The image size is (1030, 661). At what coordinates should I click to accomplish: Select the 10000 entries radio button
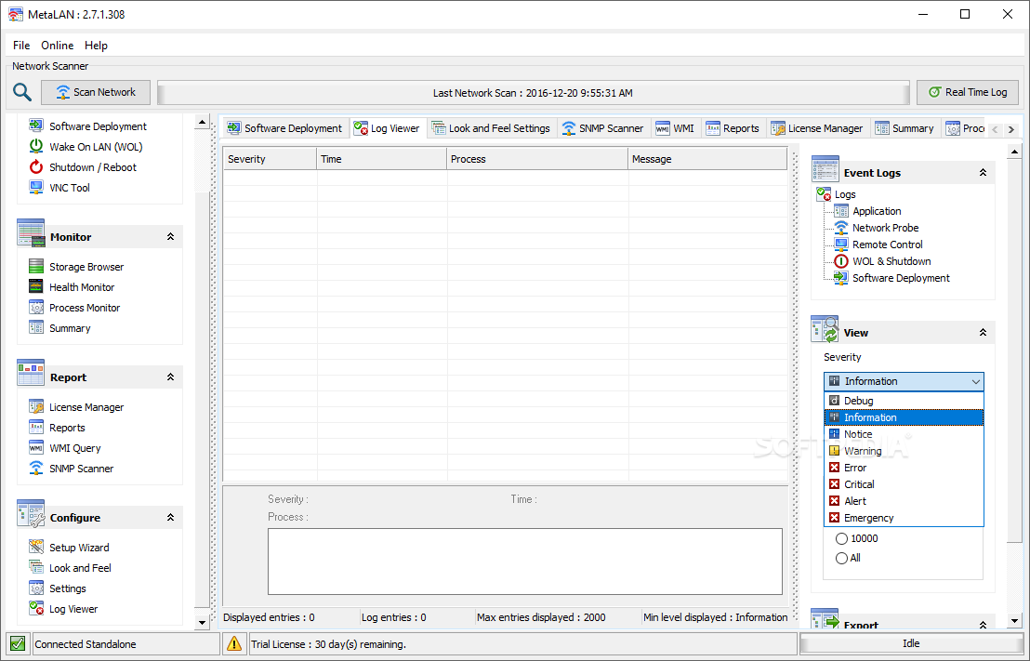pos(841,539)
